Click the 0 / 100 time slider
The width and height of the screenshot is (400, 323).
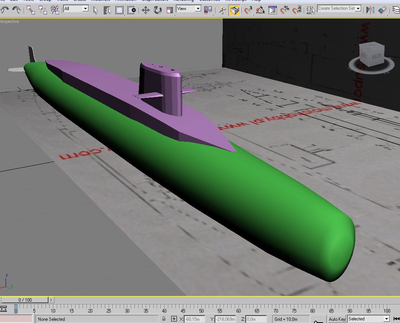[25, 300]
